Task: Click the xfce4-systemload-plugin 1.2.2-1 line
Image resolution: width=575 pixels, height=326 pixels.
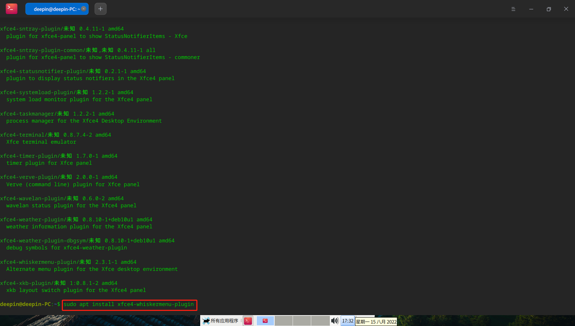Action: [x=67, y=92]
